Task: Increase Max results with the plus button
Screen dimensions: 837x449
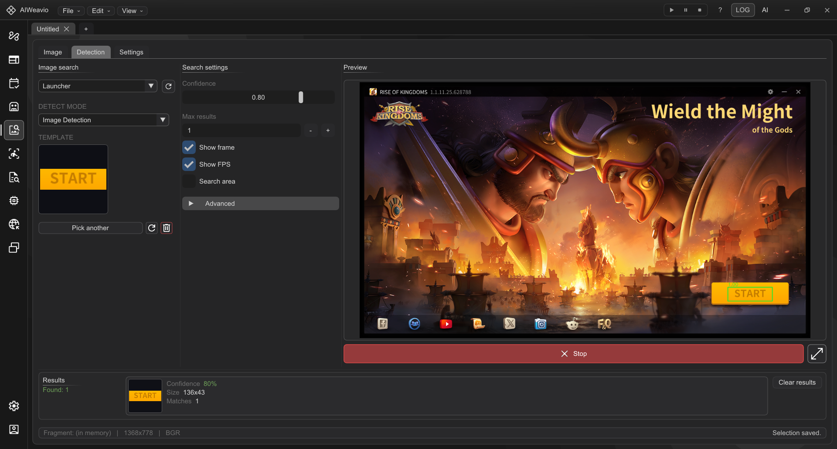Action: (x=328, y=131)
